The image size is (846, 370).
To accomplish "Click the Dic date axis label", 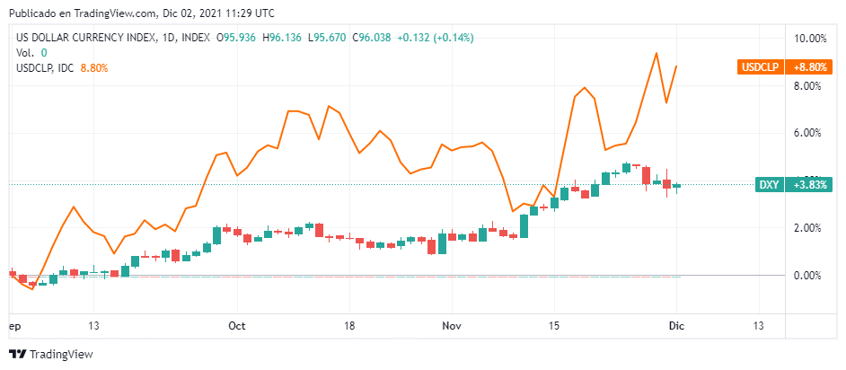I will pyautogui.click(x=675, y=326).
